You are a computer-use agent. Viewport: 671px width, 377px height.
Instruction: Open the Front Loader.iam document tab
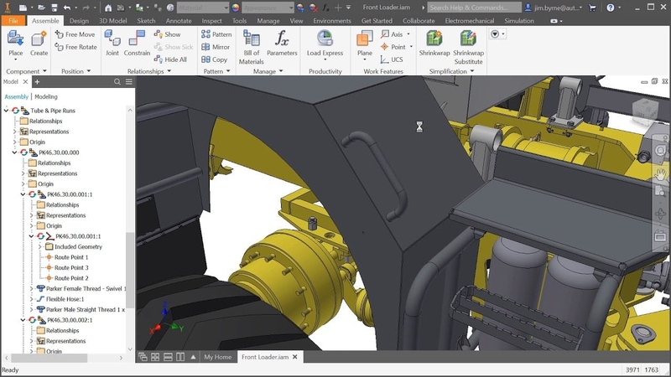(265, 357)
